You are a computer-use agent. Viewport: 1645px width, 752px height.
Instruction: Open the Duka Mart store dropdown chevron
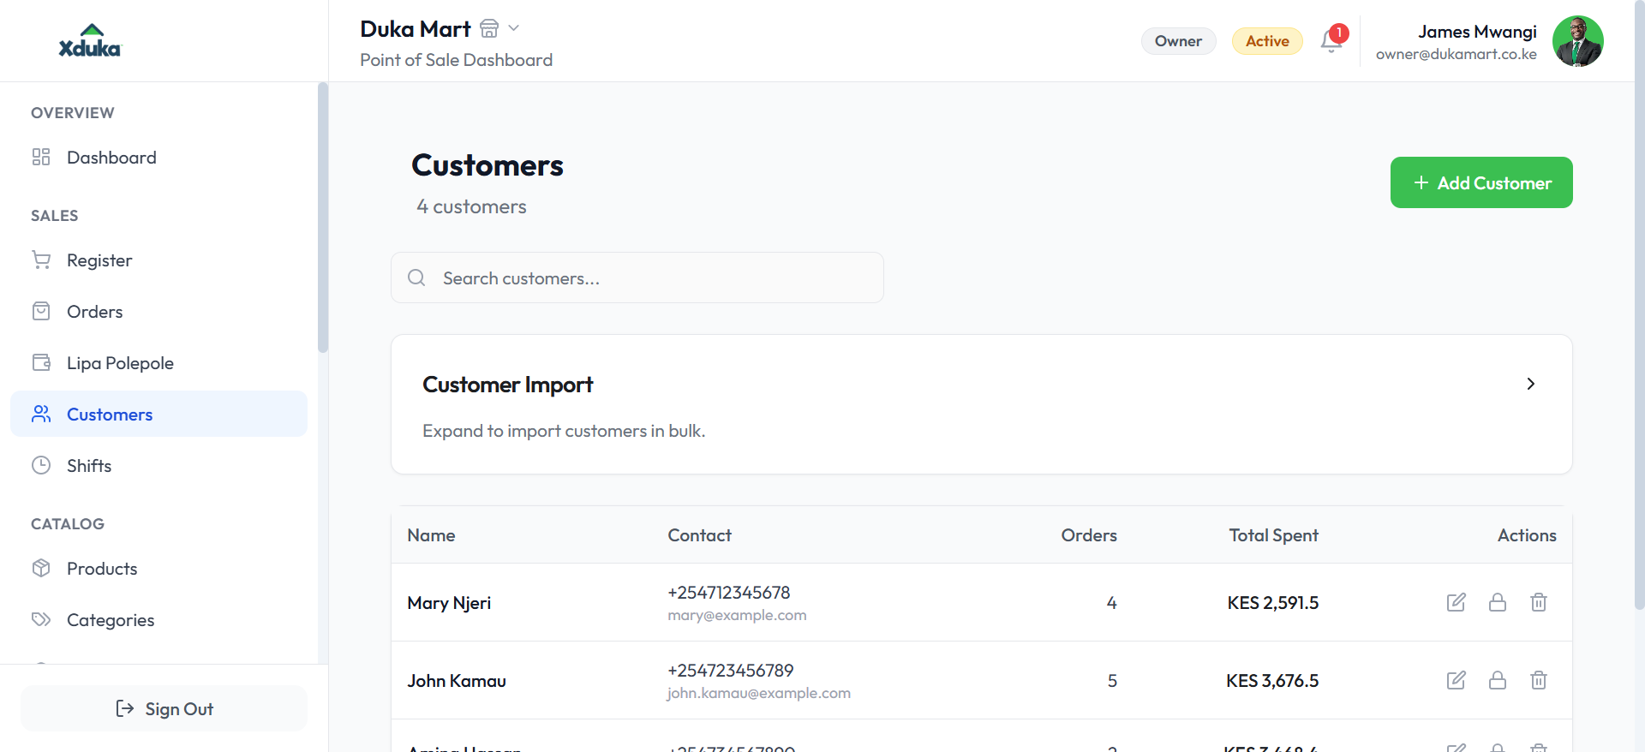point(514,28)
